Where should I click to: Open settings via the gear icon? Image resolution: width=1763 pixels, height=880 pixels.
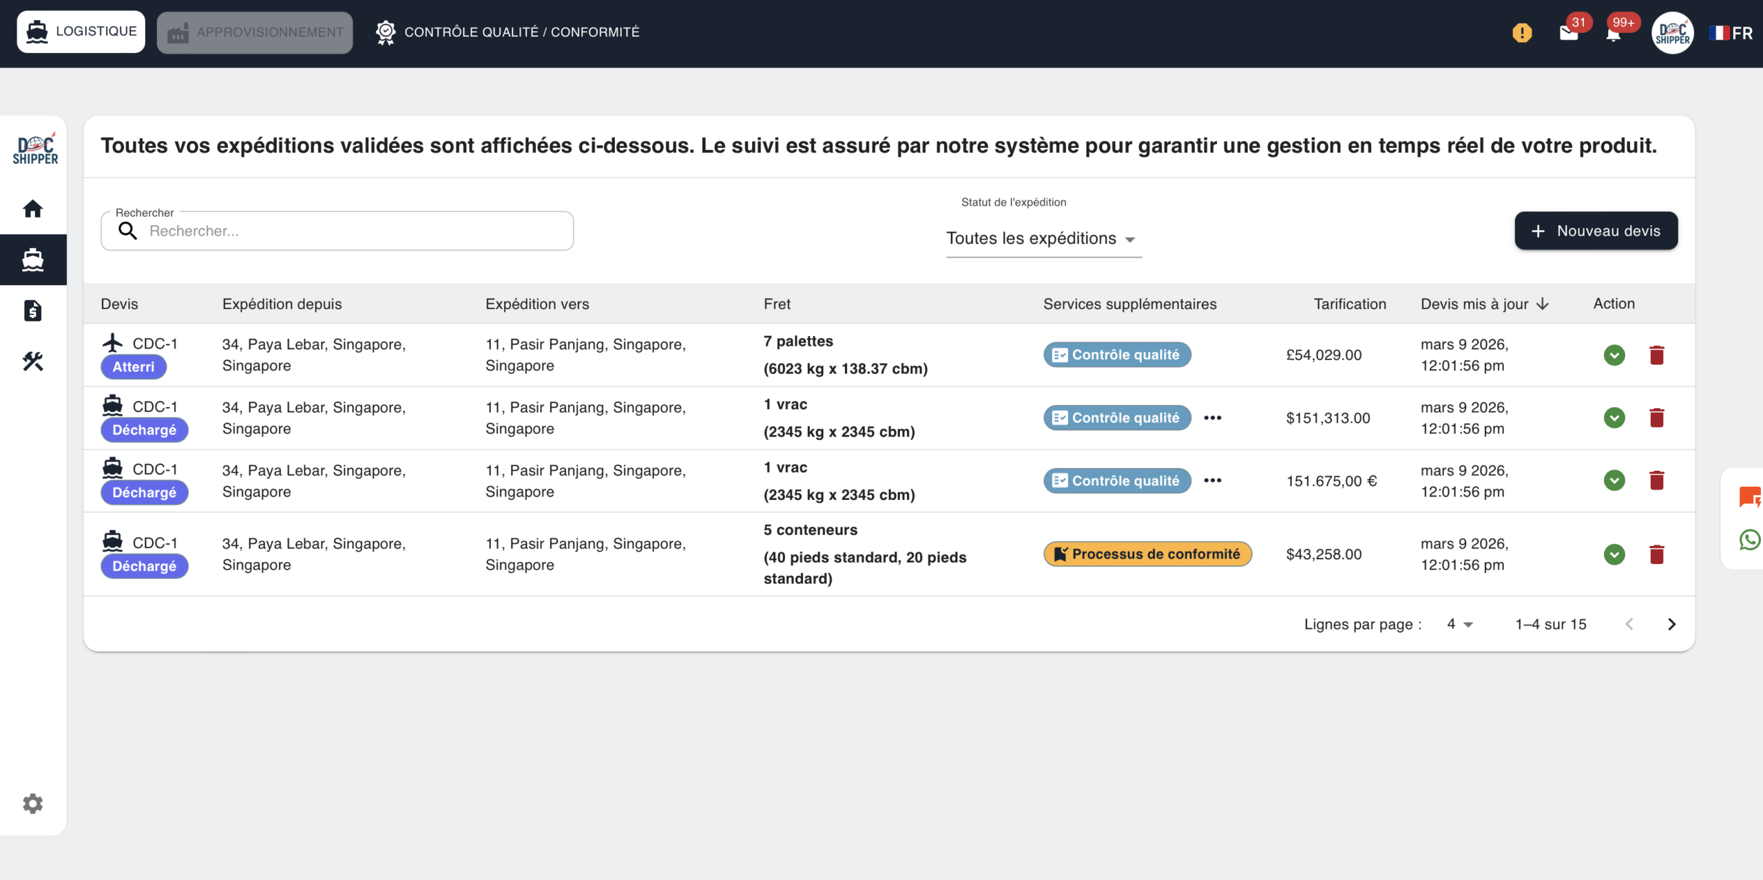click(x=32, y=803)
